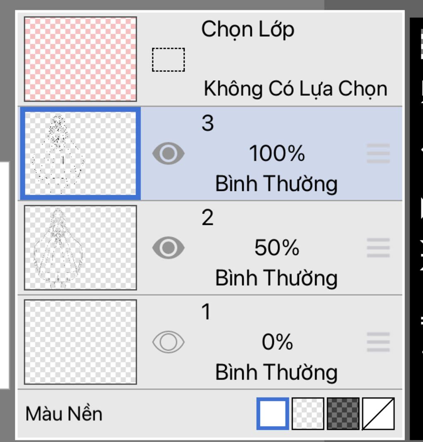Screen dimensions: 423x442
Task: Click the dashed selection rectangle icon
Action: point(168,60)
